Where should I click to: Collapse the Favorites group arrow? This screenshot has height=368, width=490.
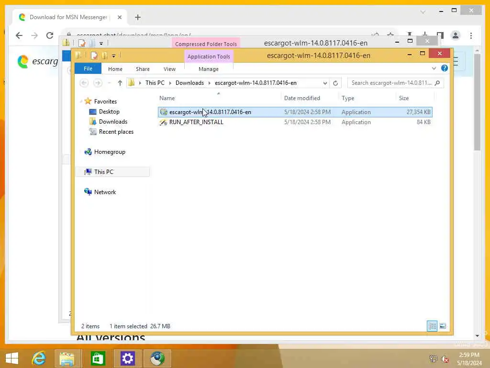click(x=81, y=102)
